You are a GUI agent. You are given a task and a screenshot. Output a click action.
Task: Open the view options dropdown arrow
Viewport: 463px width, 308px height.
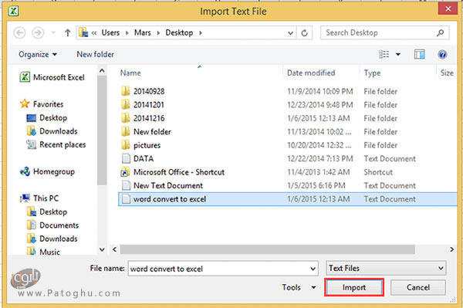click(x=398, y=54)
